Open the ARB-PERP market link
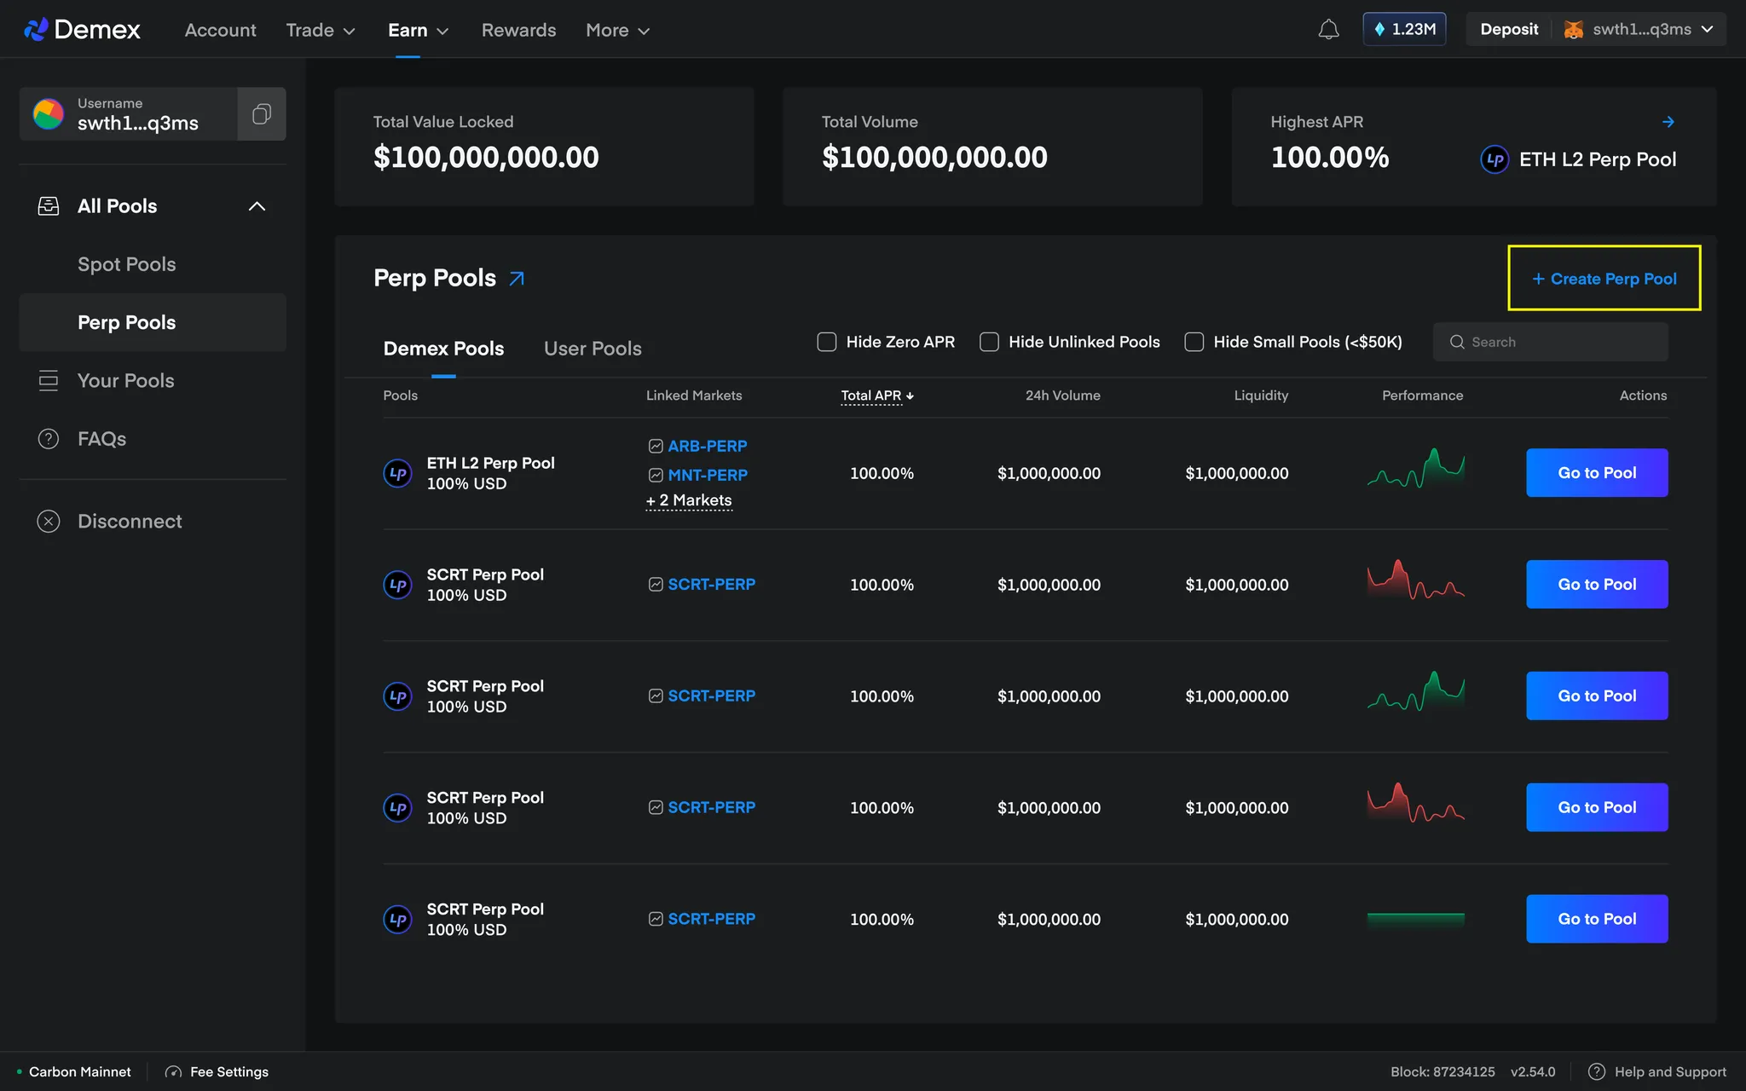1746x1091 pixels. point(708,446)
